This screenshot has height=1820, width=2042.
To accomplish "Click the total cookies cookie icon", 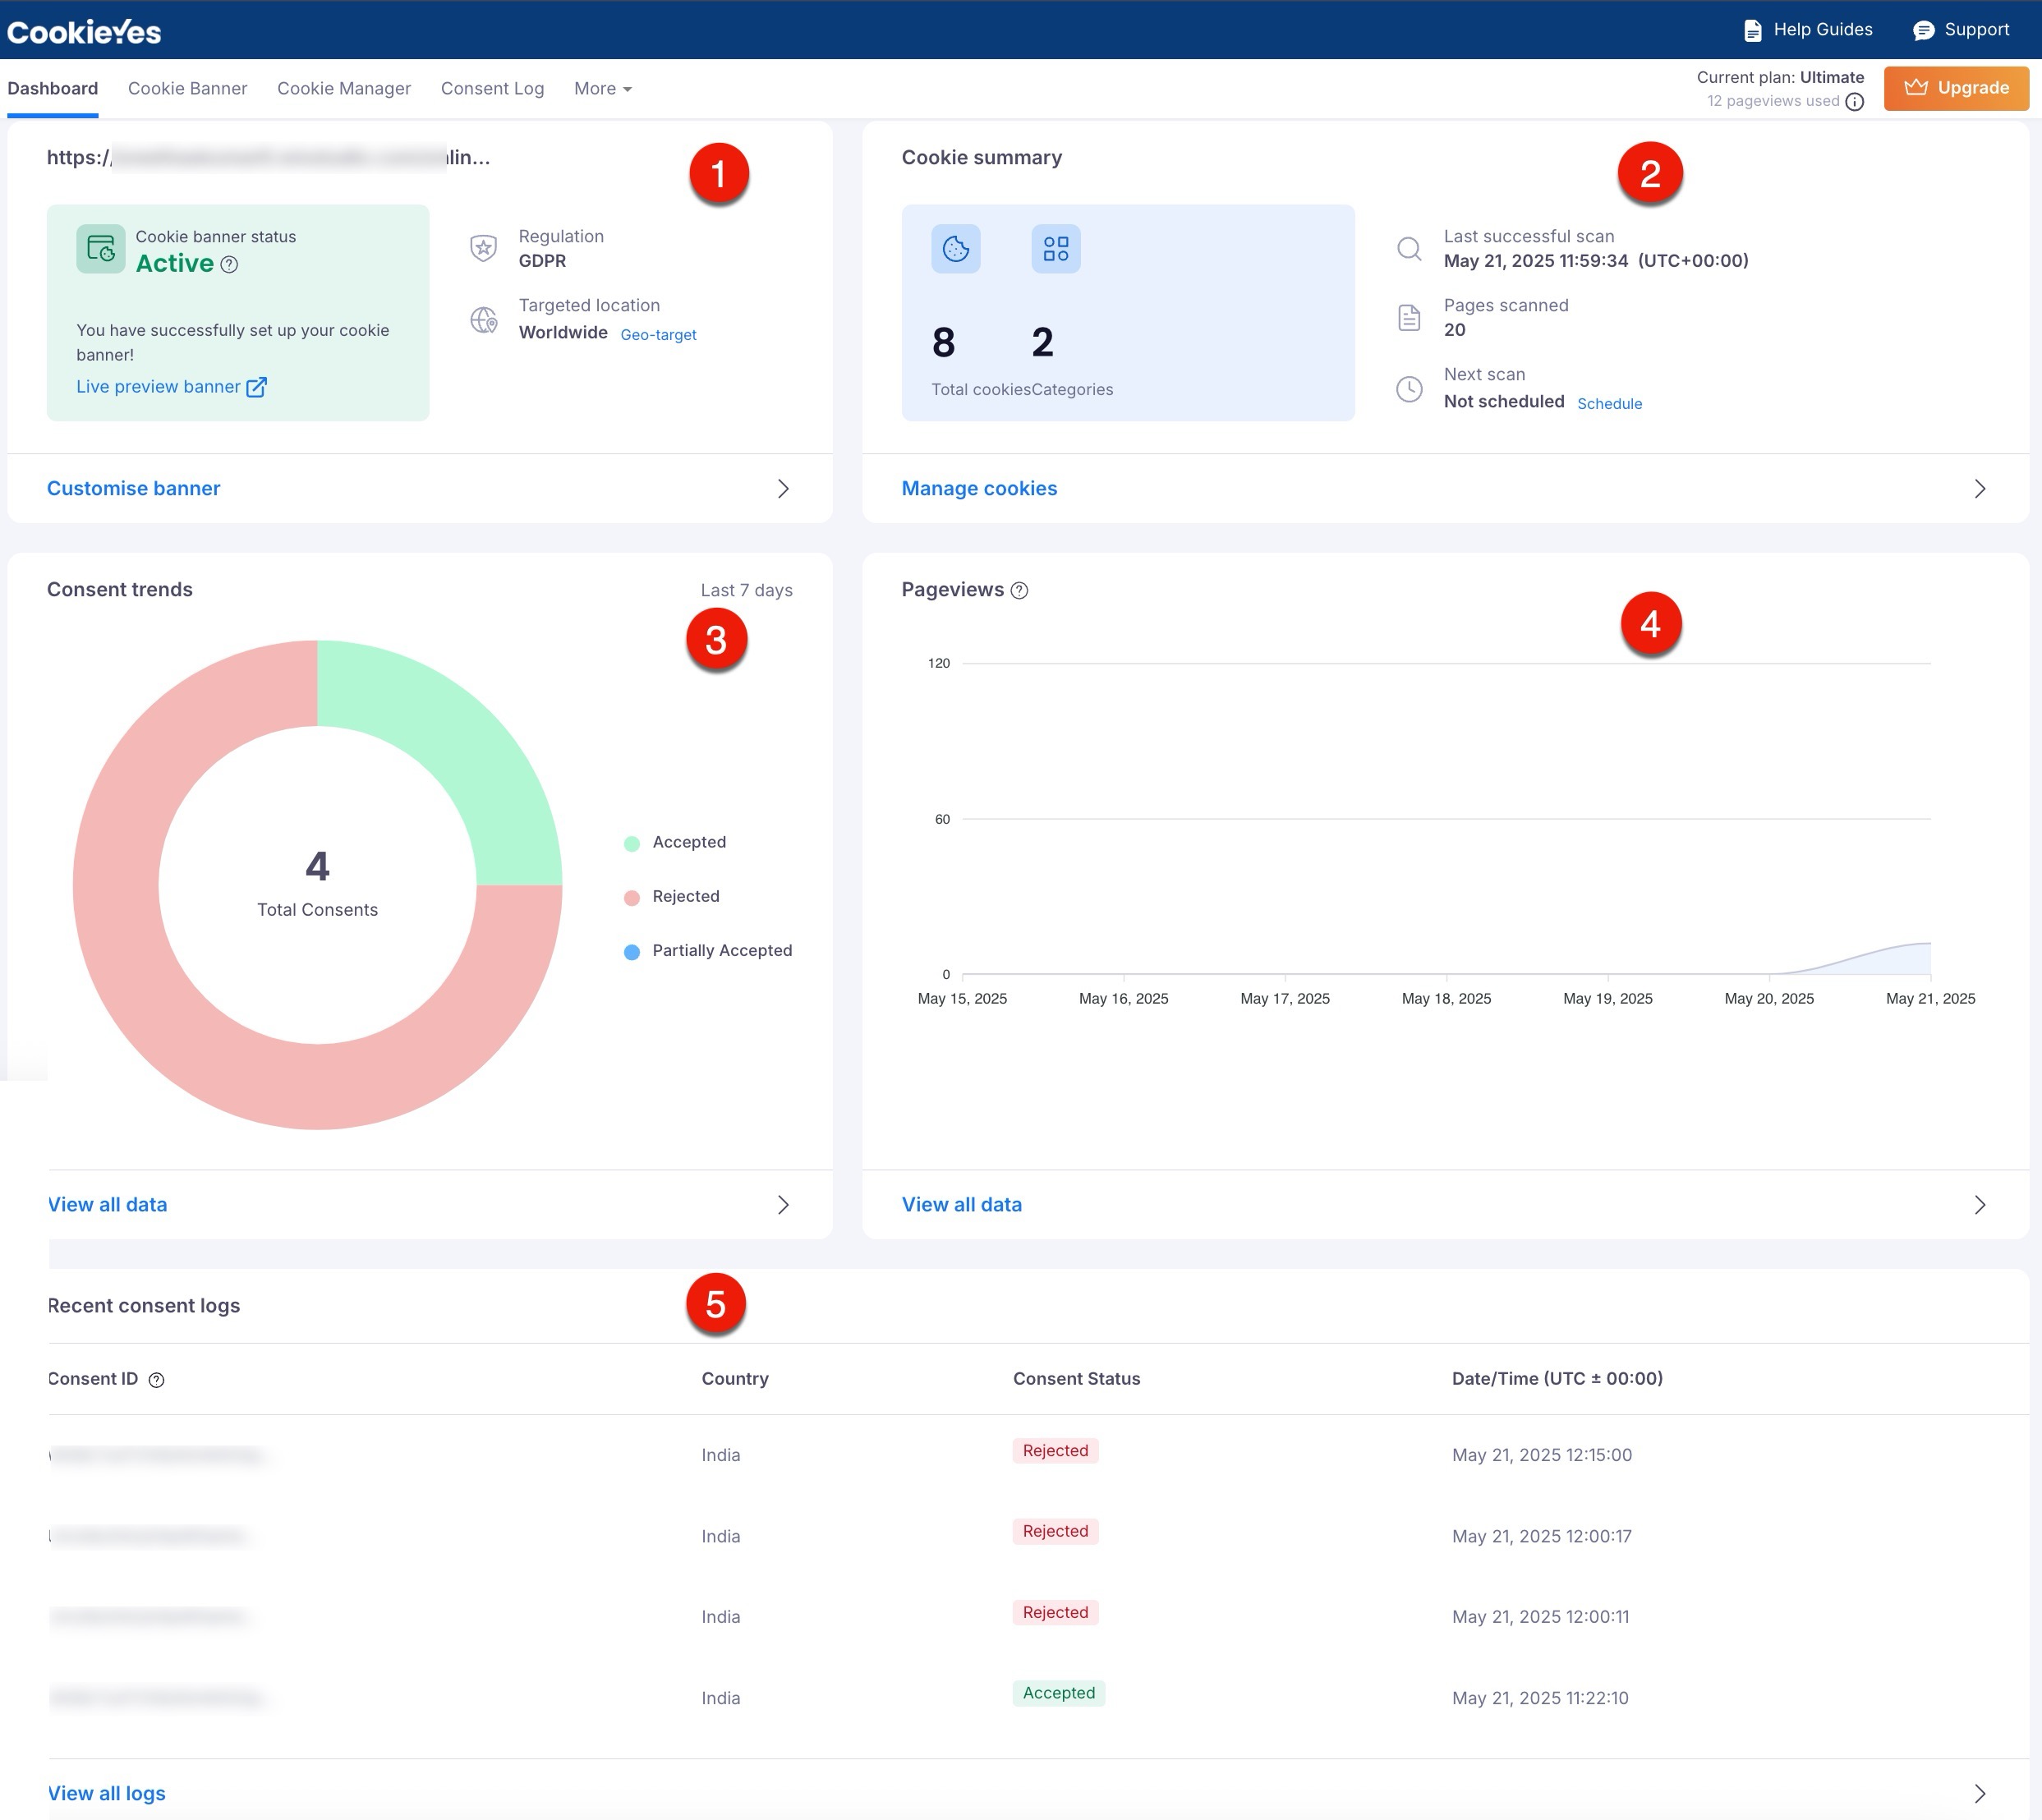I will 955,248.
